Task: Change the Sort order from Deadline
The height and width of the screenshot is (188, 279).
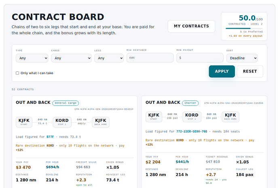Action: 242,58
